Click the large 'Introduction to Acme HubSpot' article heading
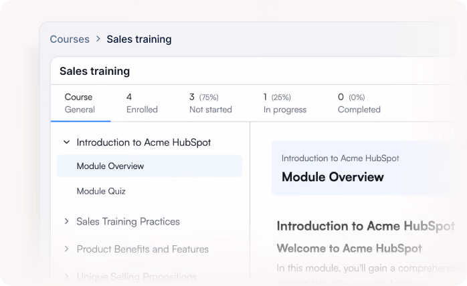This screenshot has width=467, height=286. (366, 226)
